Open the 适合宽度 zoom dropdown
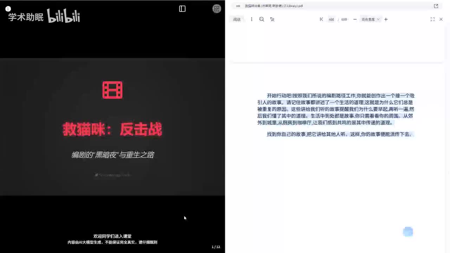 click(371, 19)
